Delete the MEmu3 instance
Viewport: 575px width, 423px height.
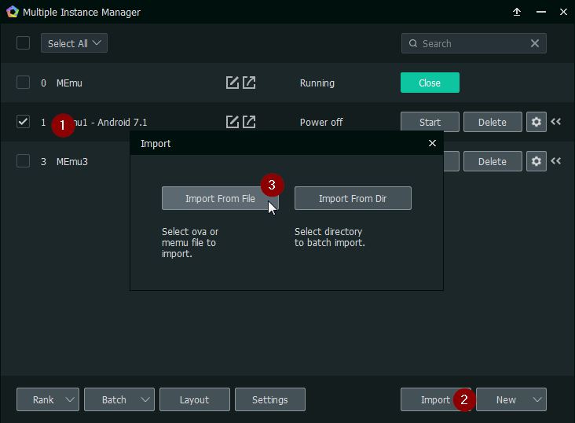pyautogui.click(x=493, y=161)
